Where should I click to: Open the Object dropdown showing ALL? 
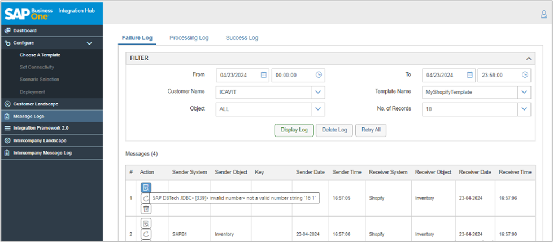coord(317,109)
